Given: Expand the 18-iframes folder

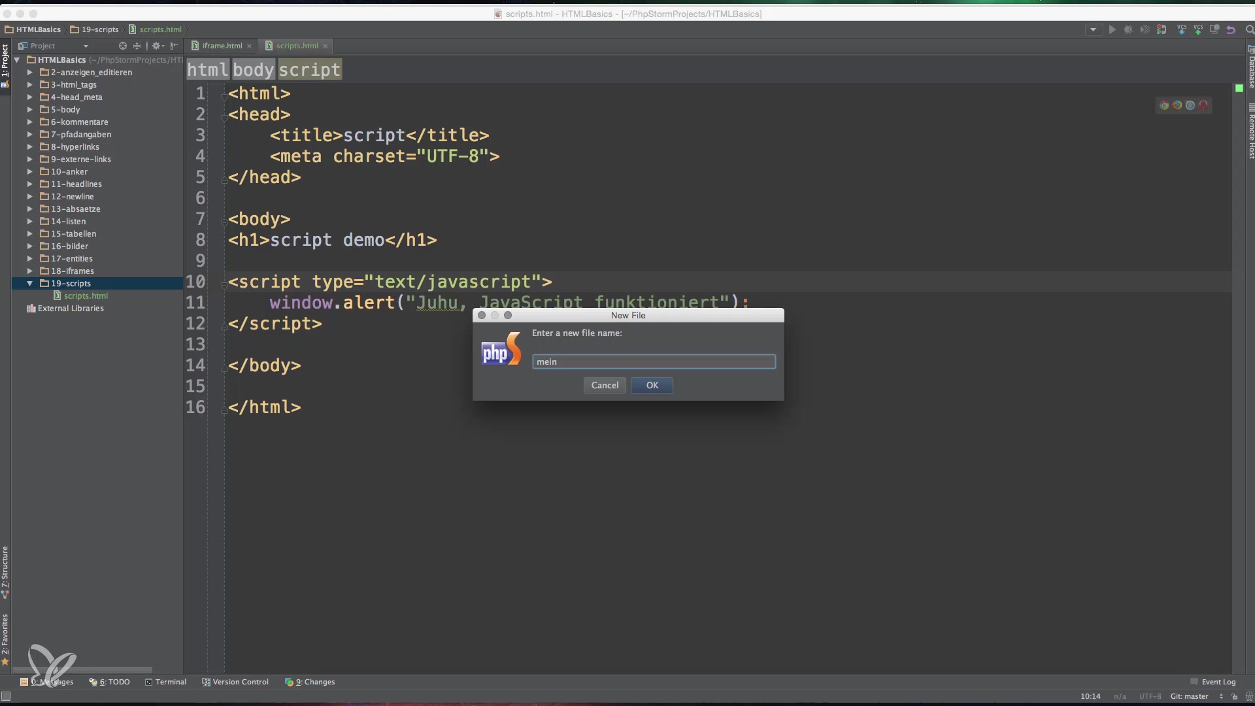Looking at the screenshot, I should tap(29, 271).
